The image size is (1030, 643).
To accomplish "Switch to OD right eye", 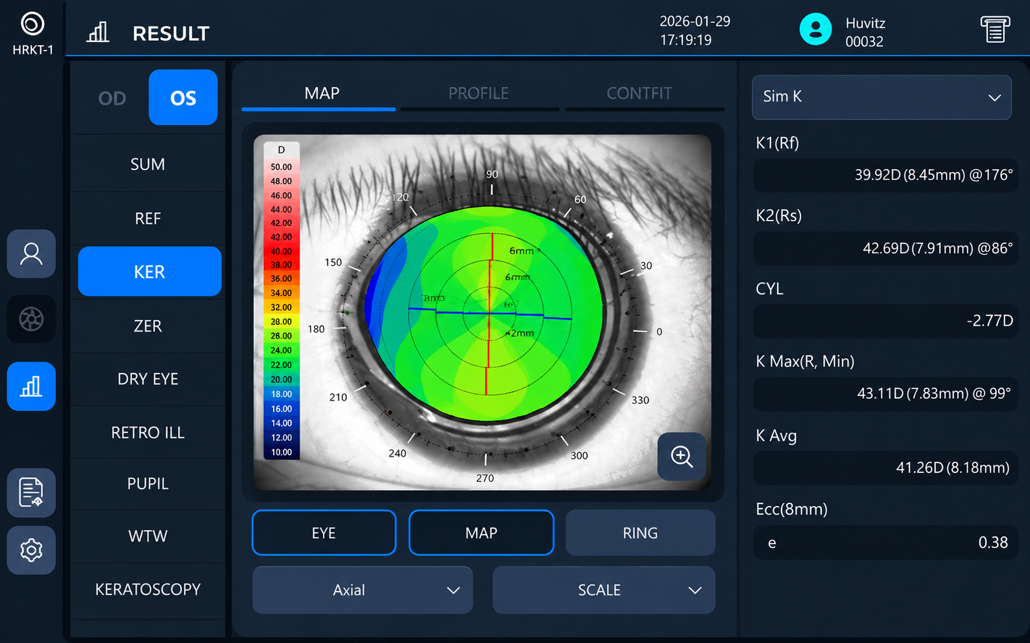I will click(112, 98).
